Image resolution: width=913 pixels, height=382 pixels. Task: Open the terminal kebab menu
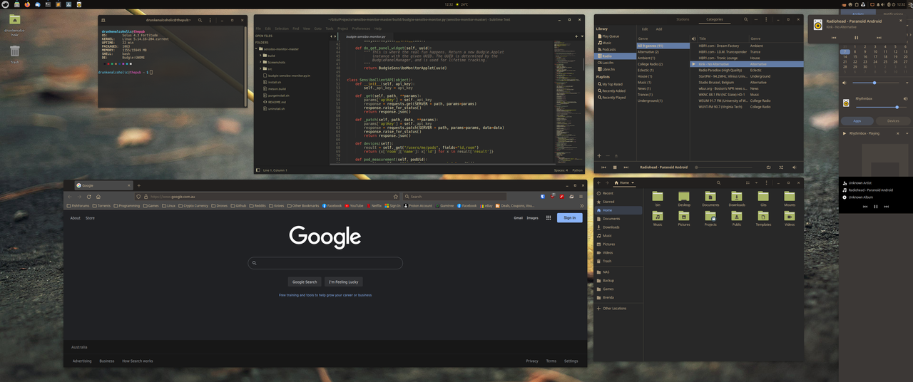pyautogui.click(x=212, y=21)
